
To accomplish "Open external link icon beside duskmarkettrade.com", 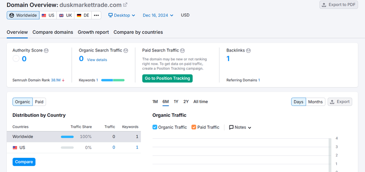I will coord(125,5).
